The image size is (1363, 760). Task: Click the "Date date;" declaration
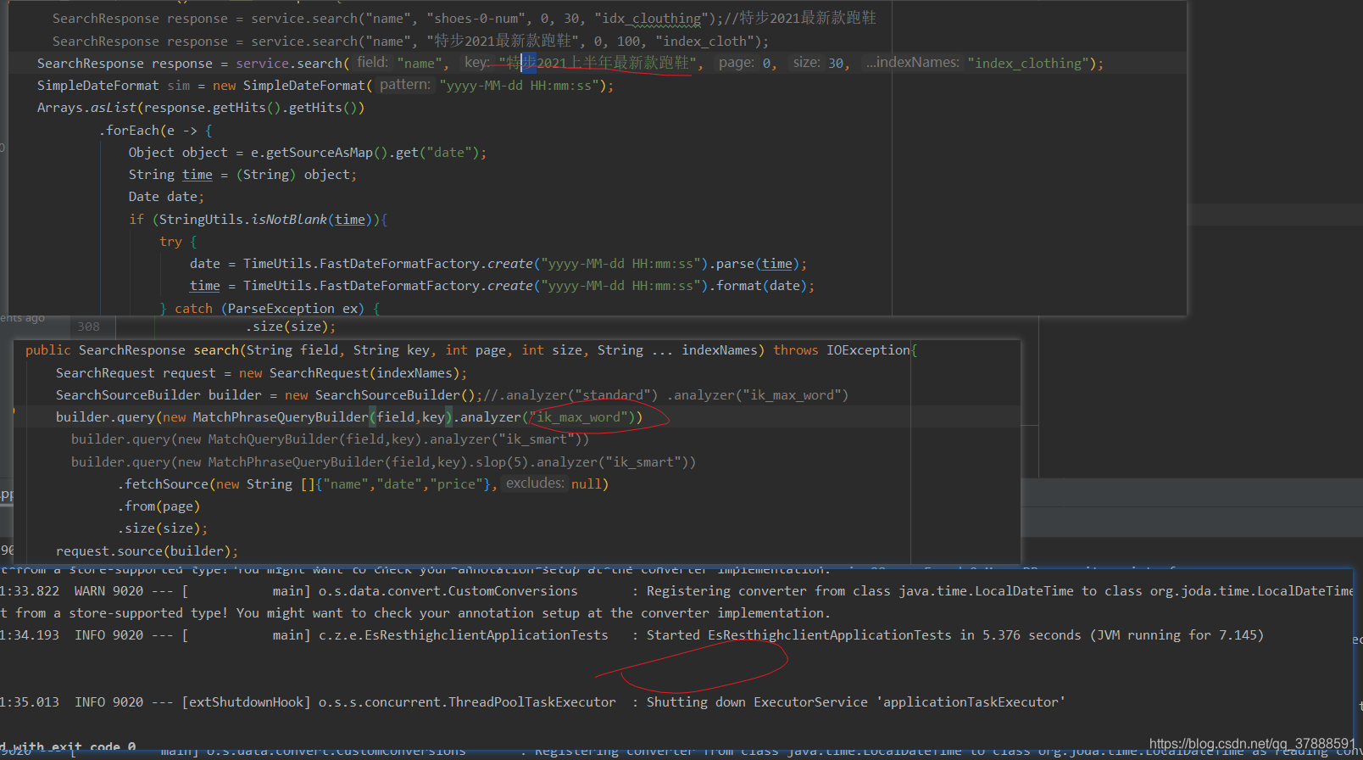click(x=167, y=197)
